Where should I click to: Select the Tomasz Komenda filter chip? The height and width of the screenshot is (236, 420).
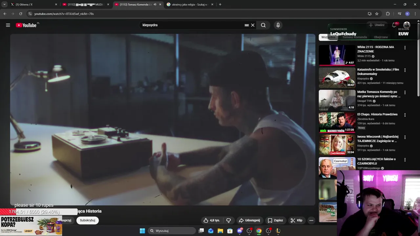pyautogui.click(x=355, y=37)
